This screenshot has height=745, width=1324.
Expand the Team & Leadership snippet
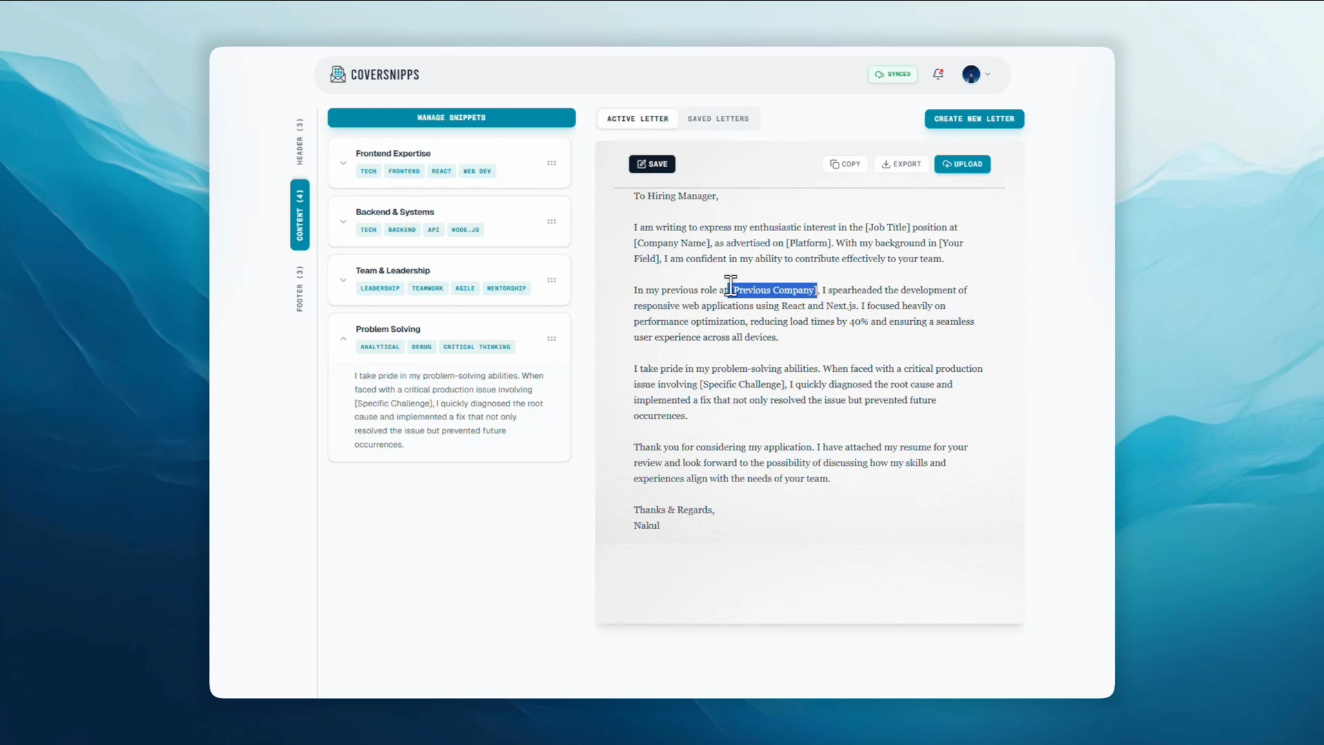click(343, 280)
